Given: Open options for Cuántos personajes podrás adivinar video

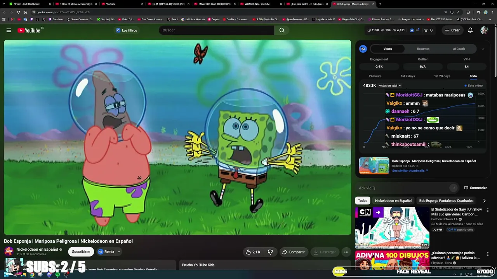Looking at the screenshot, I should (488, 254).
